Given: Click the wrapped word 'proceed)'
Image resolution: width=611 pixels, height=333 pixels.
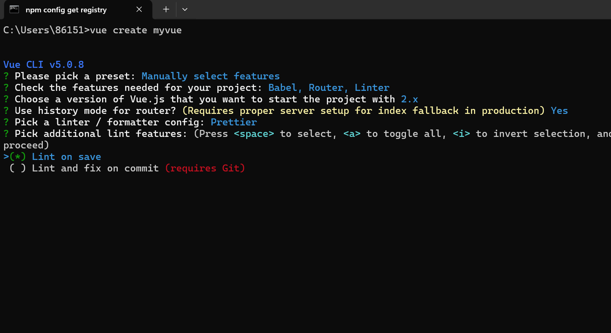Looking at the screenshot, I should coord(26,145).
